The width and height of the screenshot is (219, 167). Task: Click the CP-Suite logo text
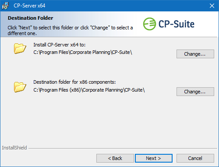pyautogui.click(x=177, y=24)
